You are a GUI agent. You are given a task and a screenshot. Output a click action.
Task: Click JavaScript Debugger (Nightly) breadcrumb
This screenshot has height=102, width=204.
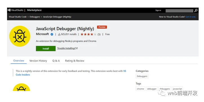57,17
